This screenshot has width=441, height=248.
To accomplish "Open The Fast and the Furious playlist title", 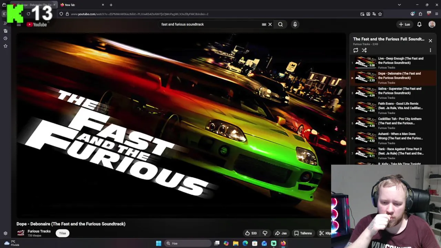I will tap(389, 39).
